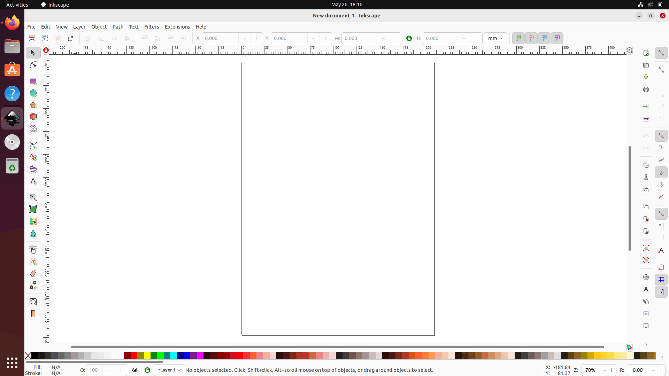This screenshot has height=376, width=669.
Task: Lock the current layer in the status bar
Action: (147, 370)
